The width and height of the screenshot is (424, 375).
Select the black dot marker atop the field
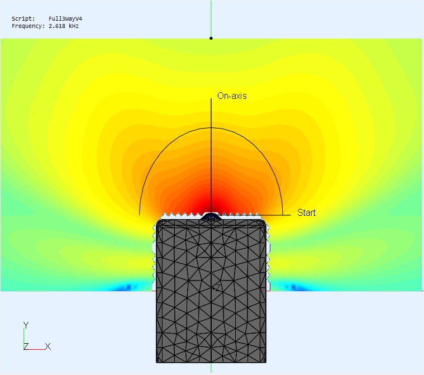tap(211, 39)
